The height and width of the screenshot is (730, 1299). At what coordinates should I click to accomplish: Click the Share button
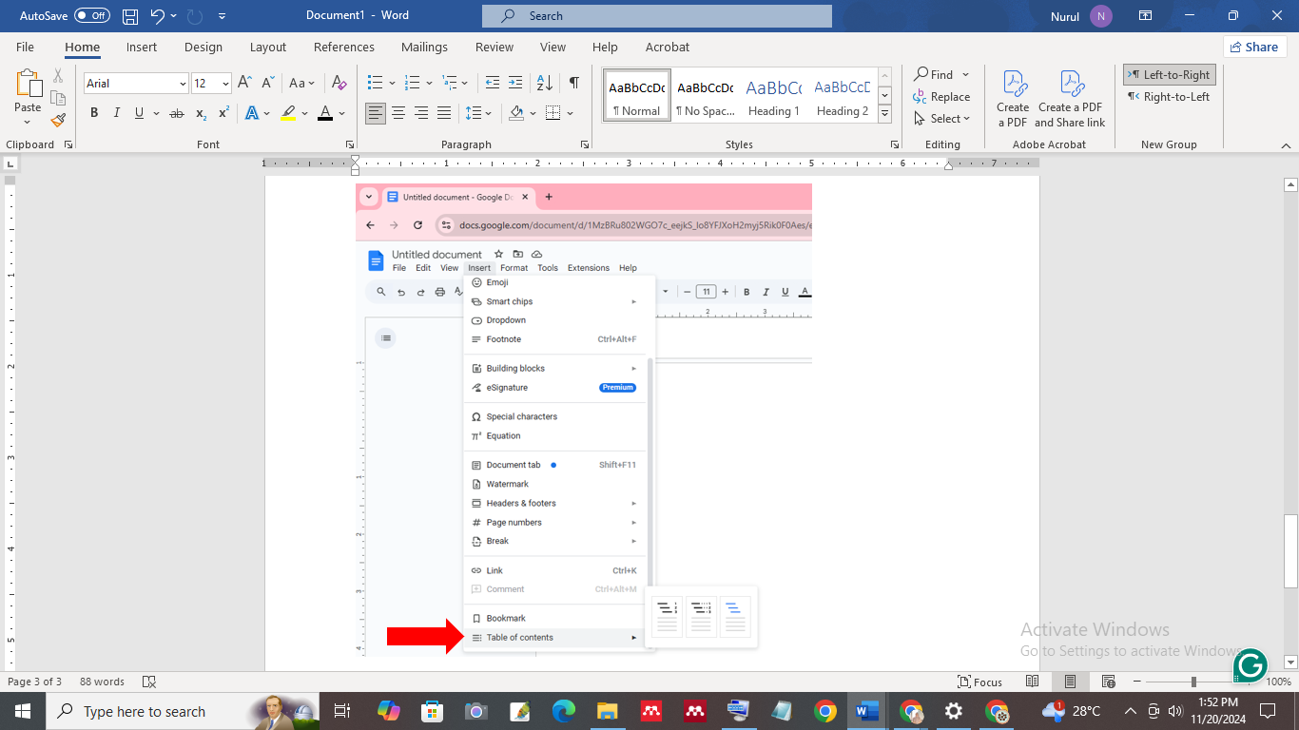pyautogui.click(x=1254, y=47)
